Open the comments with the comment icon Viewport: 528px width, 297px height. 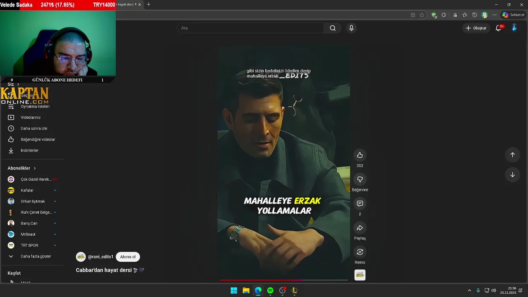(360, 203)
